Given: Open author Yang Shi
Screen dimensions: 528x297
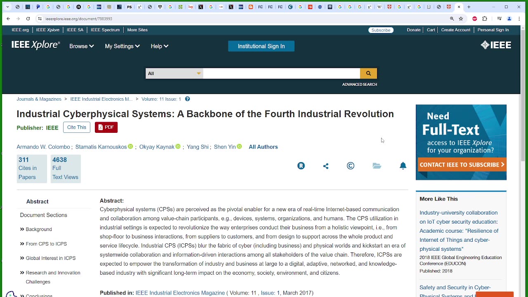Looking at the screenshot, I should click(198, 147).
